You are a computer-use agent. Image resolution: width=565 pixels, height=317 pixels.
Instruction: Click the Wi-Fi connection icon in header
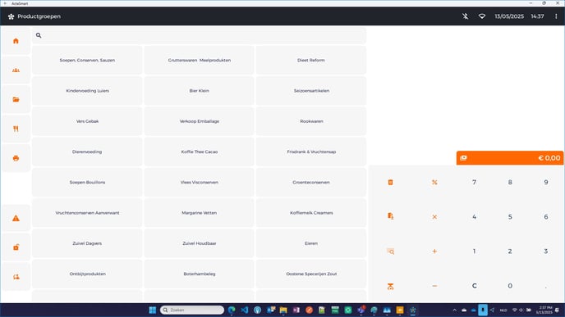[482, 16]
